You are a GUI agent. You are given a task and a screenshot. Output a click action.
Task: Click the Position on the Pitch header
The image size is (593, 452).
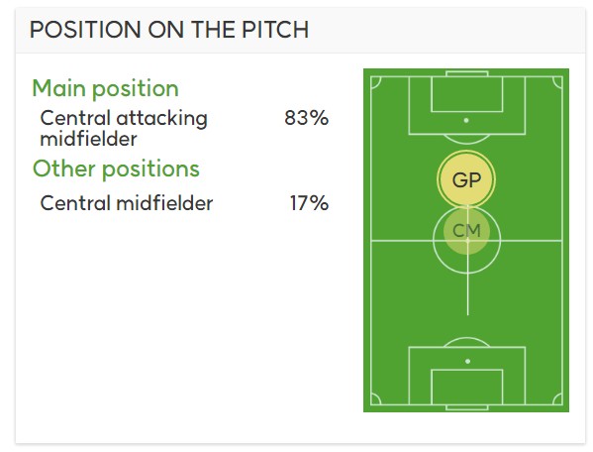tap(169, 30)
